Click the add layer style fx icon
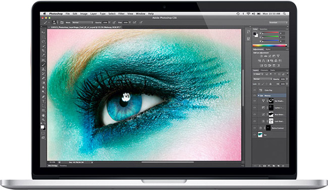328x190 pixels. pyautogui.click(x=260, y=166)
